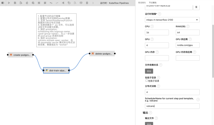Toggle the palette panel icon at far left

[x=2, y=3]
